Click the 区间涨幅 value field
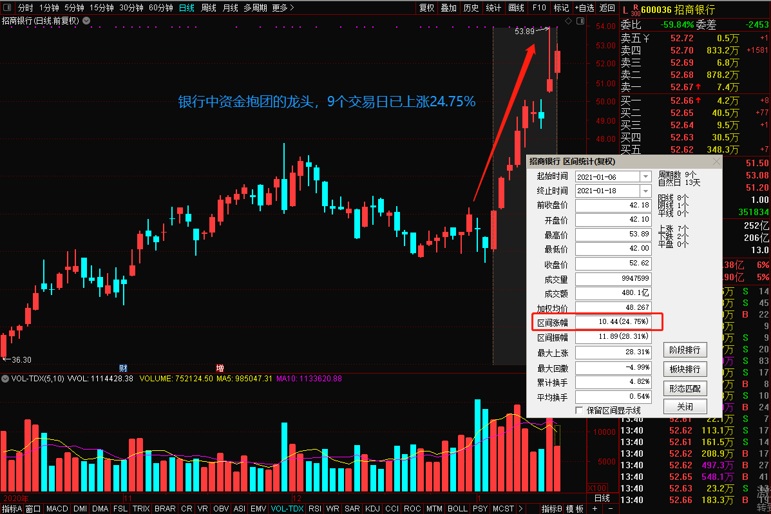The width and height of the screenshot is (771, 514). click(613, 321)
